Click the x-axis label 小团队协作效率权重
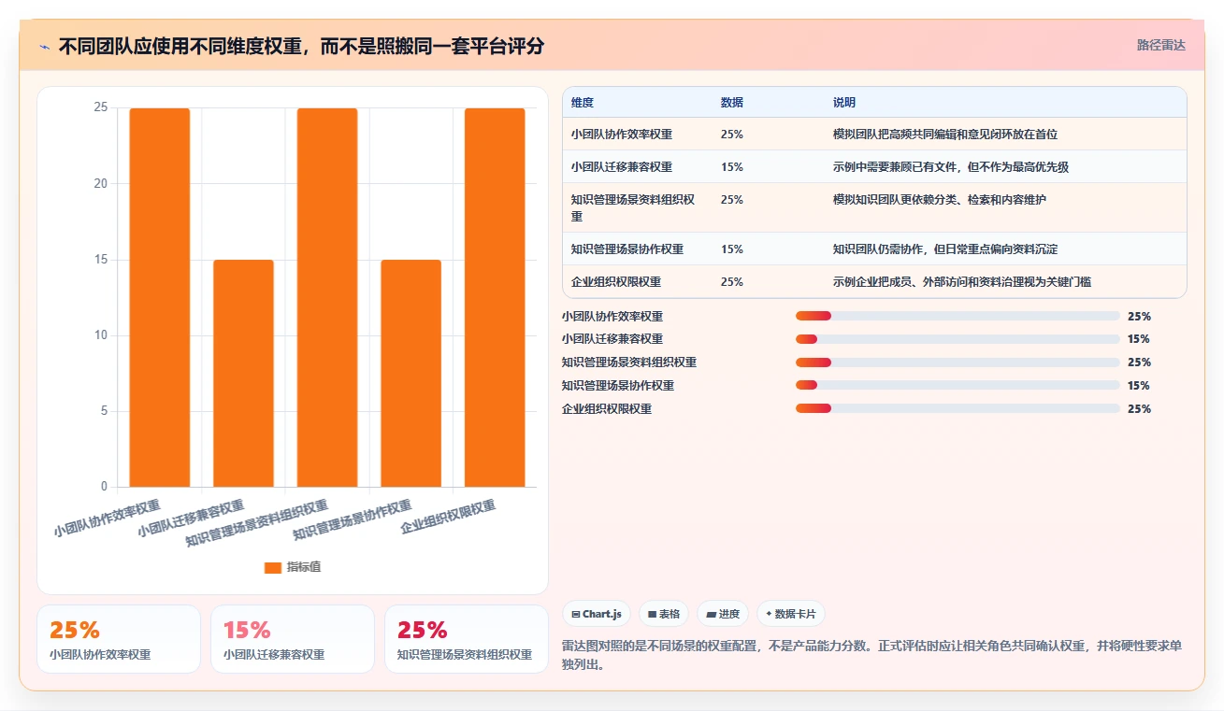 (108, 519)
